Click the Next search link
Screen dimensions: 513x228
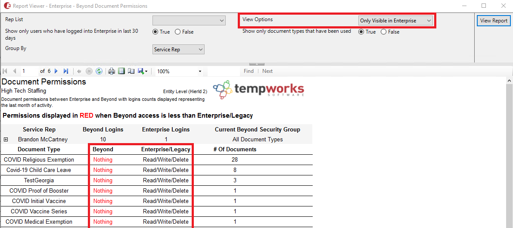[267, 71]
